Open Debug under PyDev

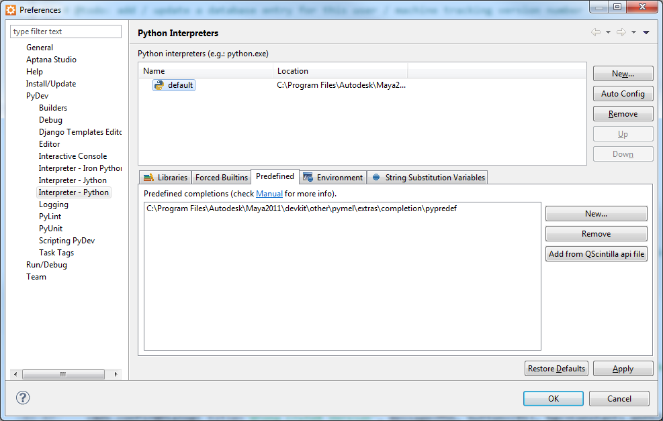tap(50, 120)
